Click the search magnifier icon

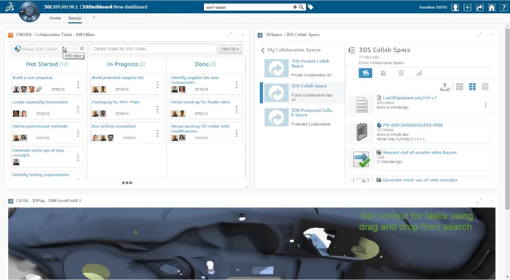click(x=301, y=7)
